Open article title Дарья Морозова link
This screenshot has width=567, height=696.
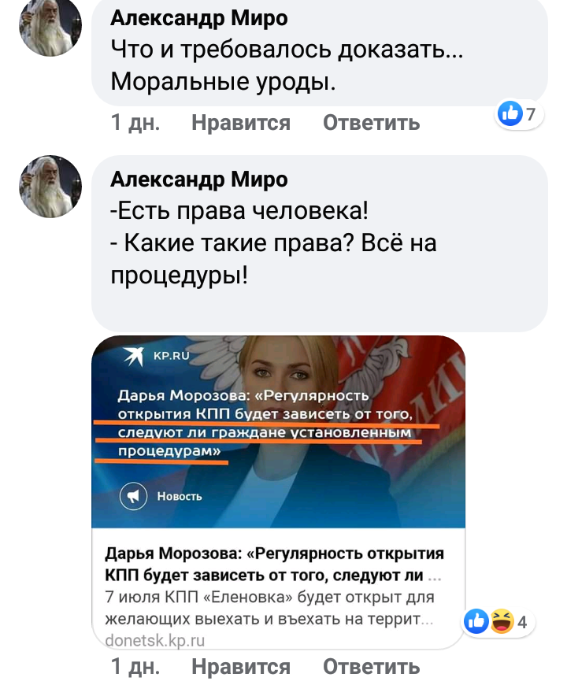(274, 565)
